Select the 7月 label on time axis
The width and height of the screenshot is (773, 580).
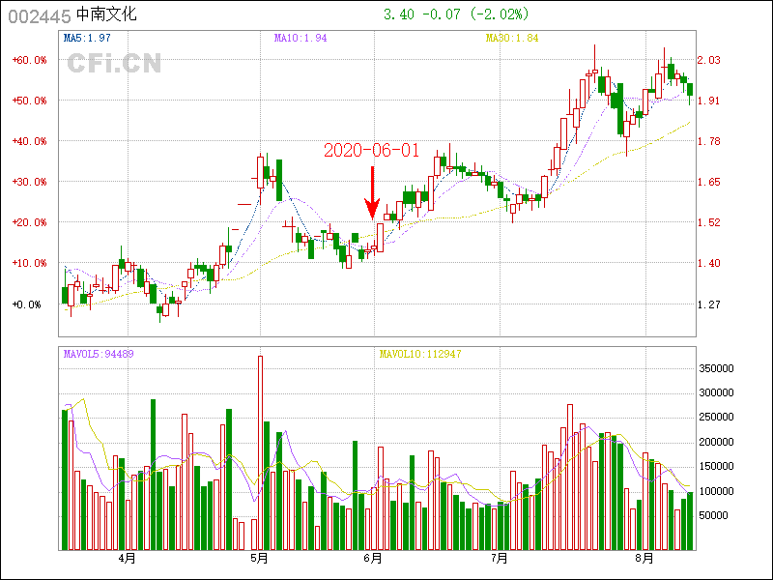[499, 559]
